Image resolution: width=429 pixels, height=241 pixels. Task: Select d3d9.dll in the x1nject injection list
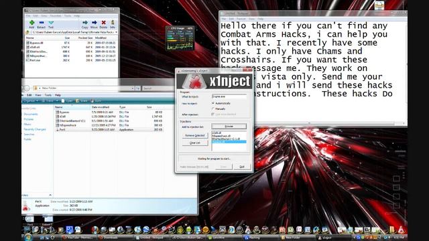(217, 133)
